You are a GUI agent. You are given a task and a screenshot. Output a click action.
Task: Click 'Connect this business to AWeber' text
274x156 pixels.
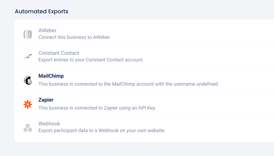(74, 37)
